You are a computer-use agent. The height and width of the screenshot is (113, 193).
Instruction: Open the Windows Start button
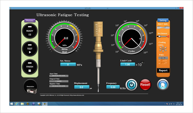point(12,104)
